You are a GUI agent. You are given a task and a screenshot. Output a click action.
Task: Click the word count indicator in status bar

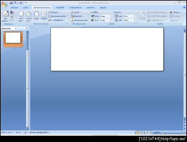(x=18, y=132)
